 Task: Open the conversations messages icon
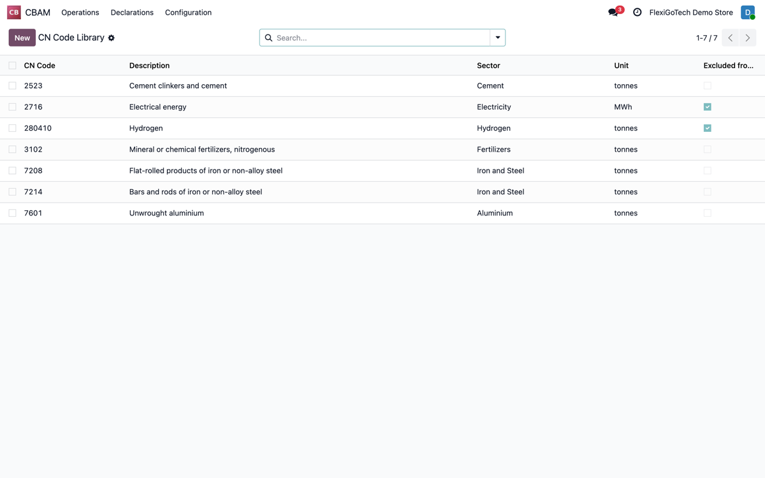coord(613,12)
